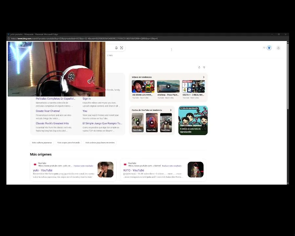Click the Más orígenes heading
This screenshot has height=236, width=295.
(41, 154)
